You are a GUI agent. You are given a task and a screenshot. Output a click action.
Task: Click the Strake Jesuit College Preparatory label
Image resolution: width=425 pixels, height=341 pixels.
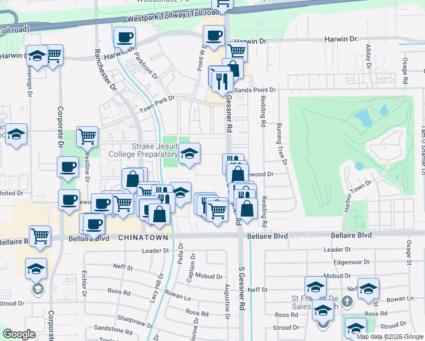coord(143,151)
